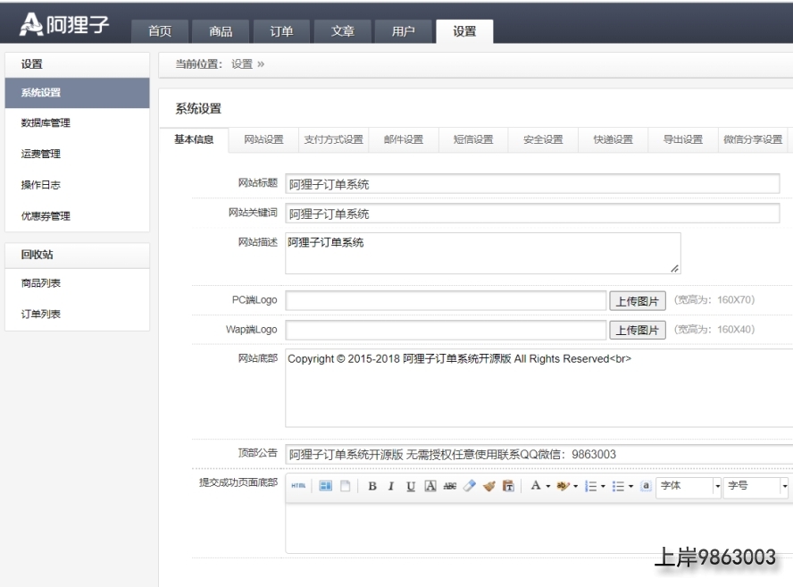Image resolution: width=793 pixels, height=587 pixels.
Task: Select the 设置 top navigation tab
Action: [x=464, y=31]
